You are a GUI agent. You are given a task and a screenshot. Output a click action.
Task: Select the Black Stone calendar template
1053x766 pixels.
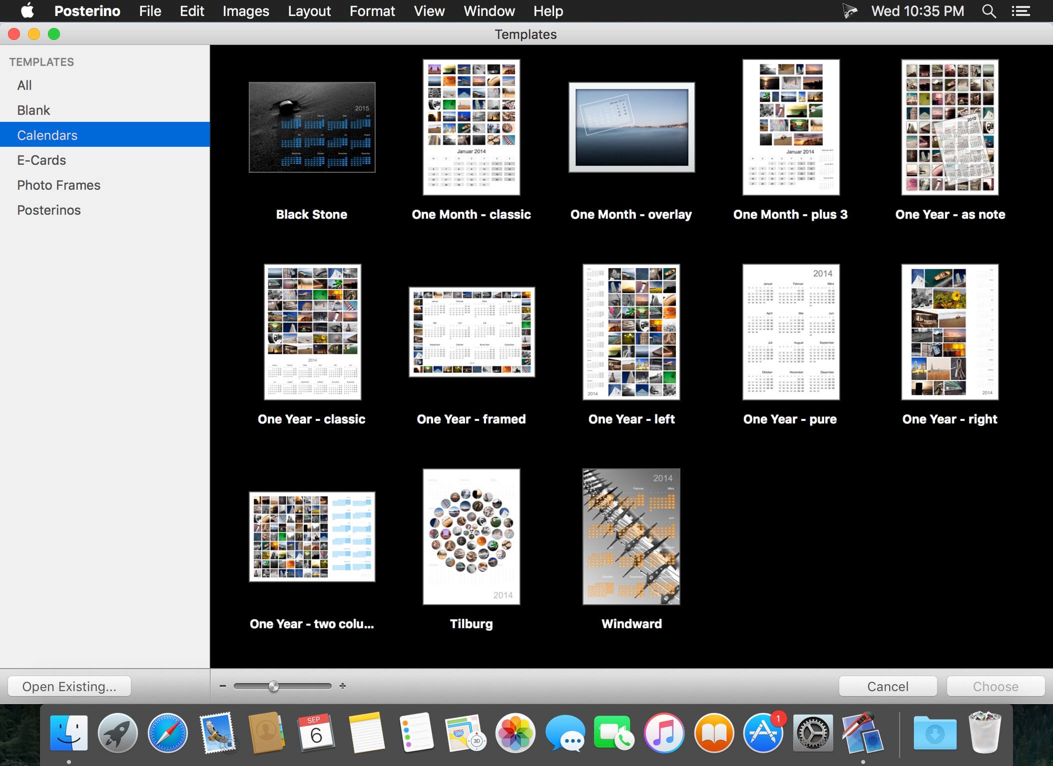pyautogui.click(x=312, y=127)
